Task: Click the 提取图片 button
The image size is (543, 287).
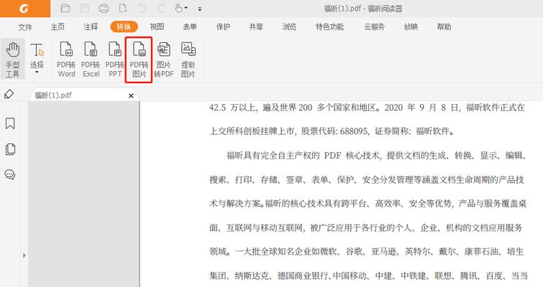Action: [188, 60]
